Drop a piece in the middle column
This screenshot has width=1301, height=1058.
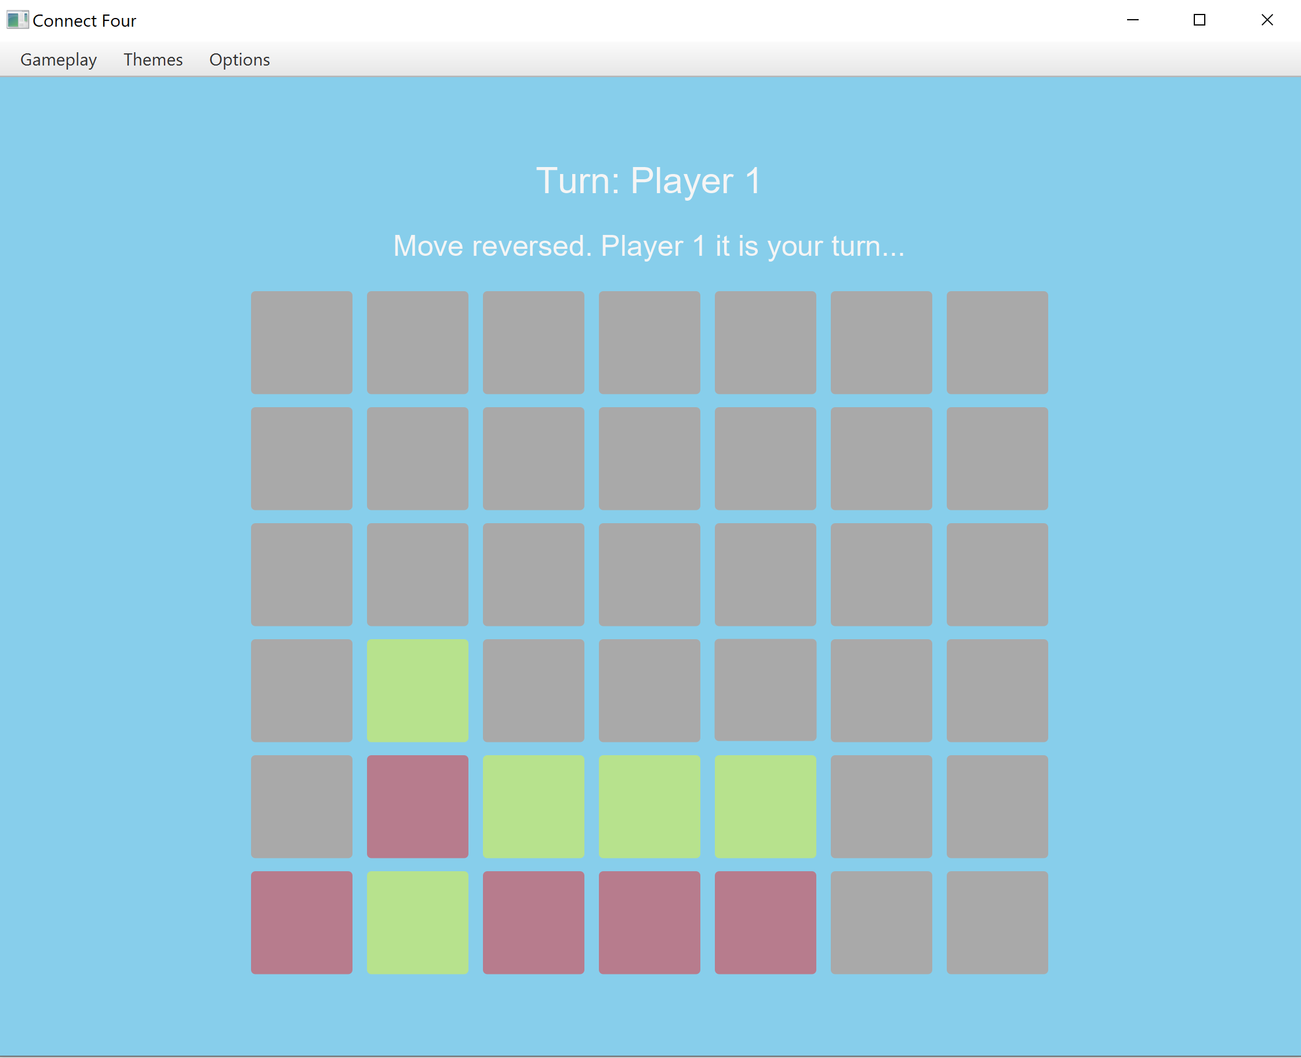point(649,342)
